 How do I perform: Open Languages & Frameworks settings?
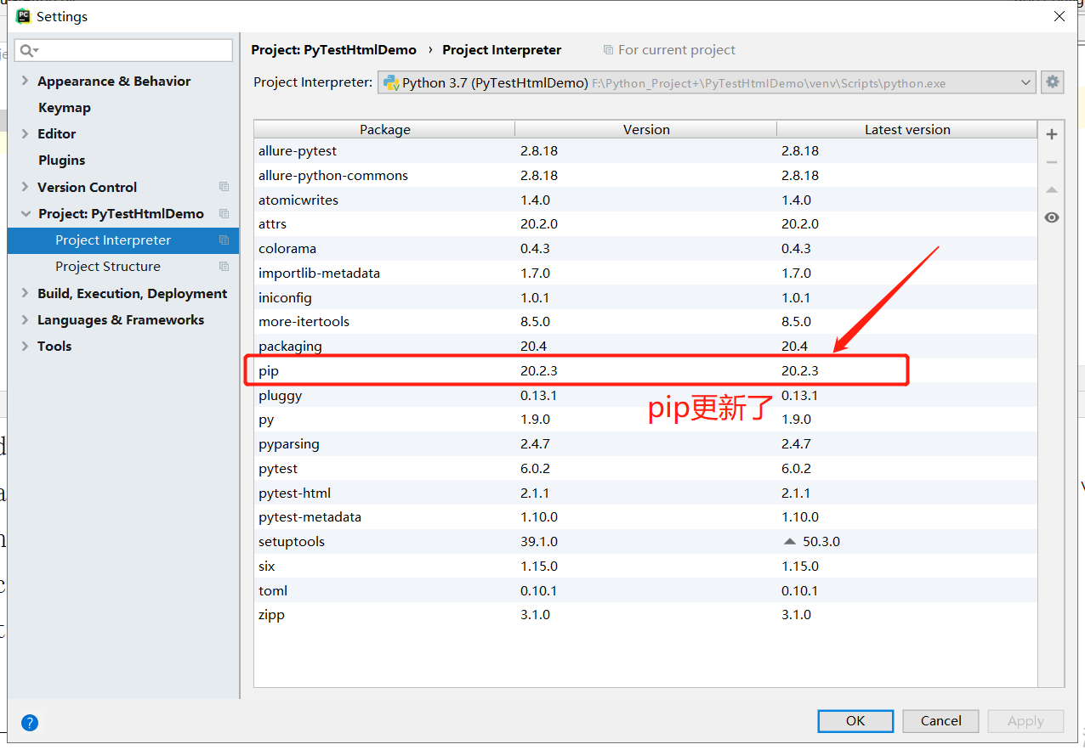[x=121, y=319]
